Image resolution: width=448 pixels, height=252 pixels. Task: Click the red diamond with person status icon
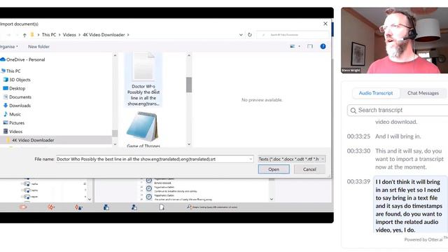78,207
